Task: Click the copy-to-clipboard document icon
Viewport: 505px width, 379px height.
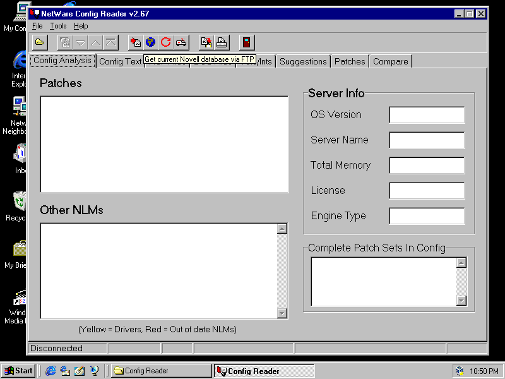Action: click(x=206, y=42)
